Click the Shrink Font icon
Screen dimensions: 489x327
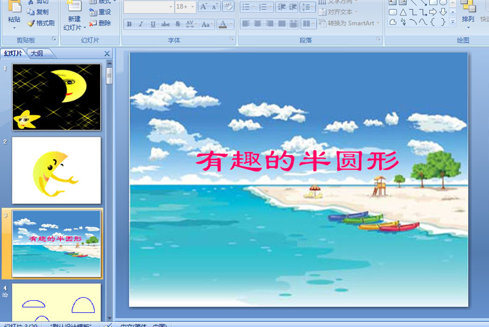[x=215, y=6]
